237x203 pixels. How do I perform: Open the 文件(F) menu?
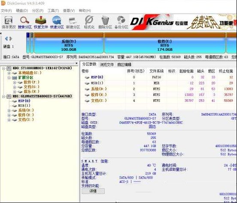click(x=6, y=11)
